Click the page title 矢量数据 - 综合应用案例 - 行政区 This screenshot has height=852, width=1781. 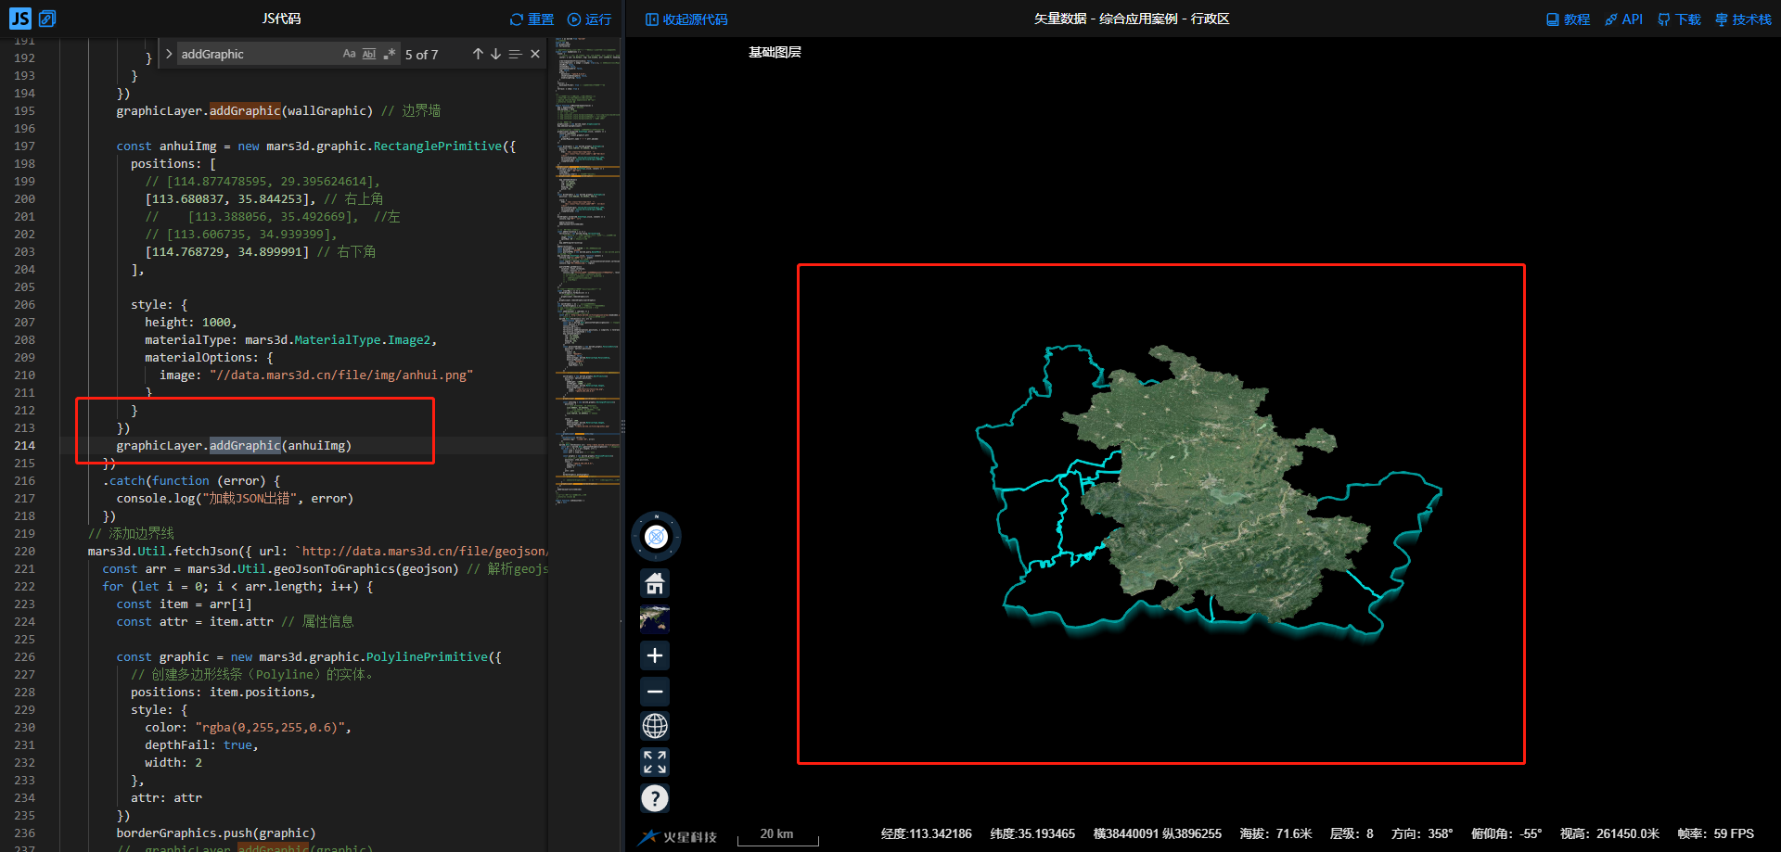click(x=1132, y=19)
